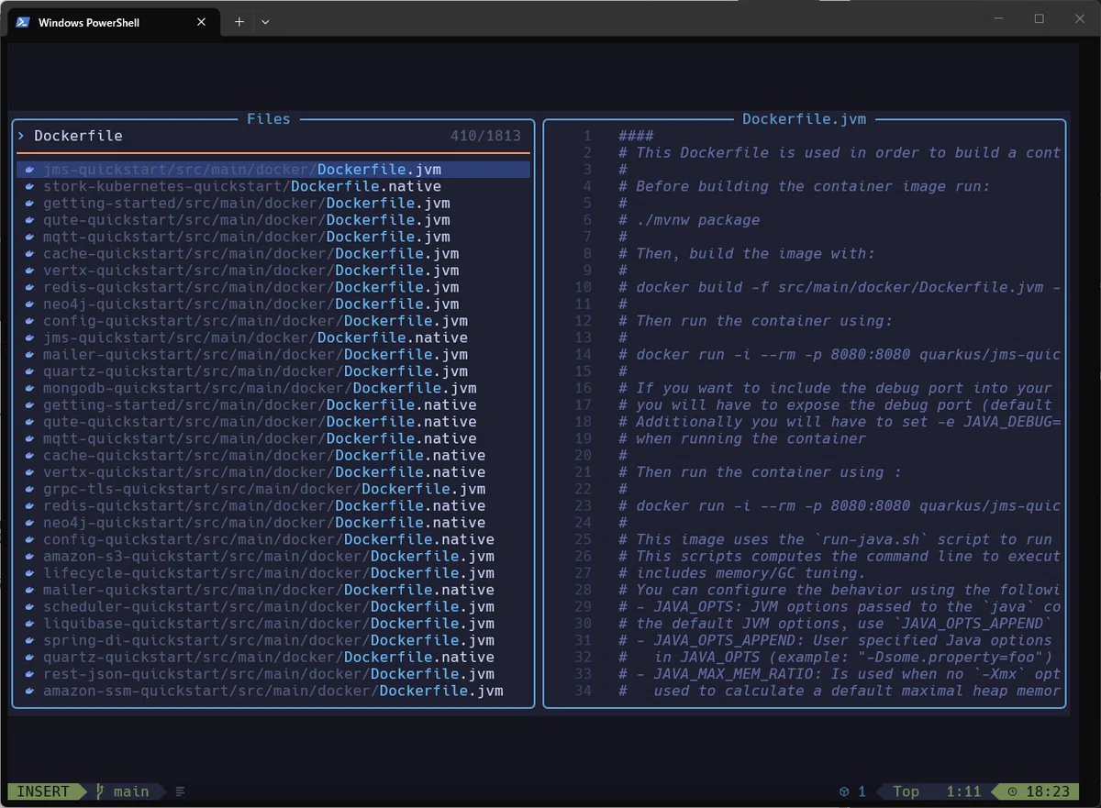This screenshot has width=1101, height=808.
Task: Click line number 34 in preview
Action: [x=583, y=691]
